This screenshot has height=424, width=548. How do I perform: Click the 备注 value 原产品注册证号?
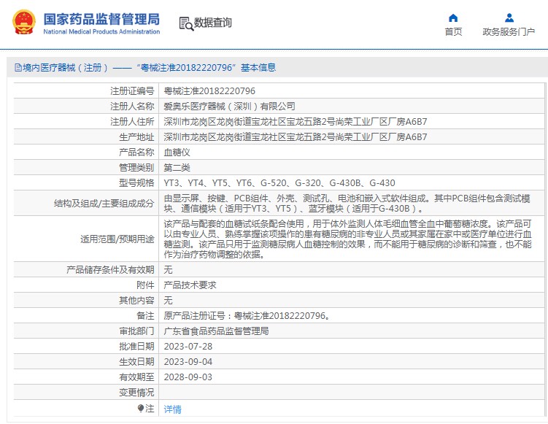tap(247, 316)
